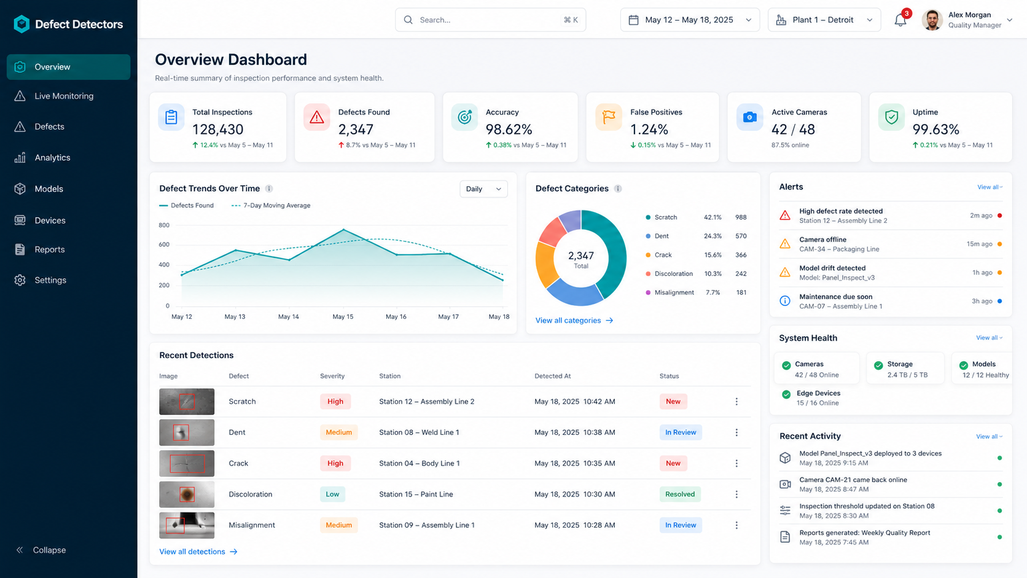Click the Storage green health check icon
This screenshot has width=1027, height=578.
point(878,365)
